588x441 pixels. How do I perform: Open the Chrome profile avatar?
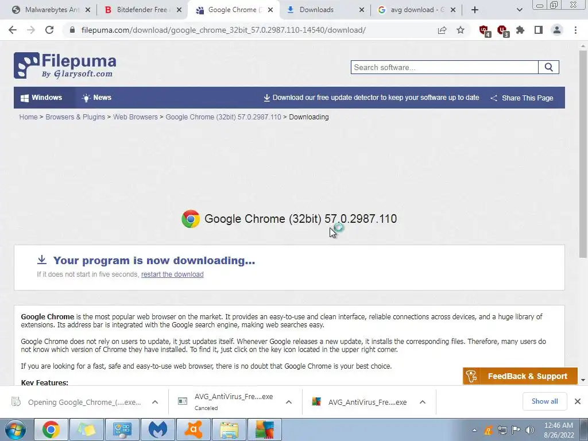click(x=557, y=30)
